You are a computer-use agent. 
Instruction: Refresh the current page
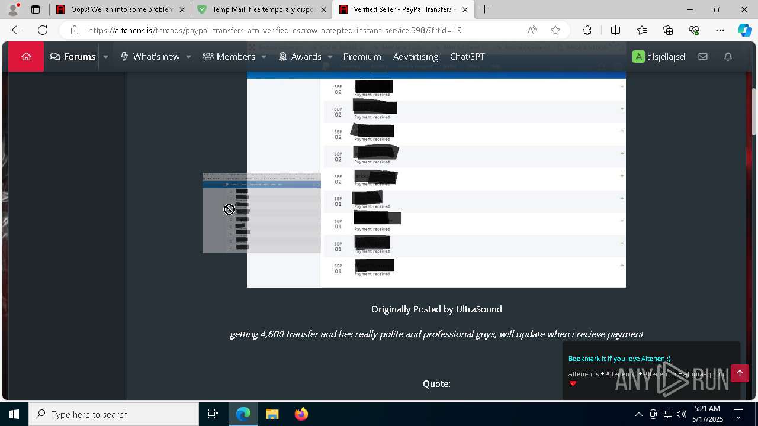(x=43, y=30)
